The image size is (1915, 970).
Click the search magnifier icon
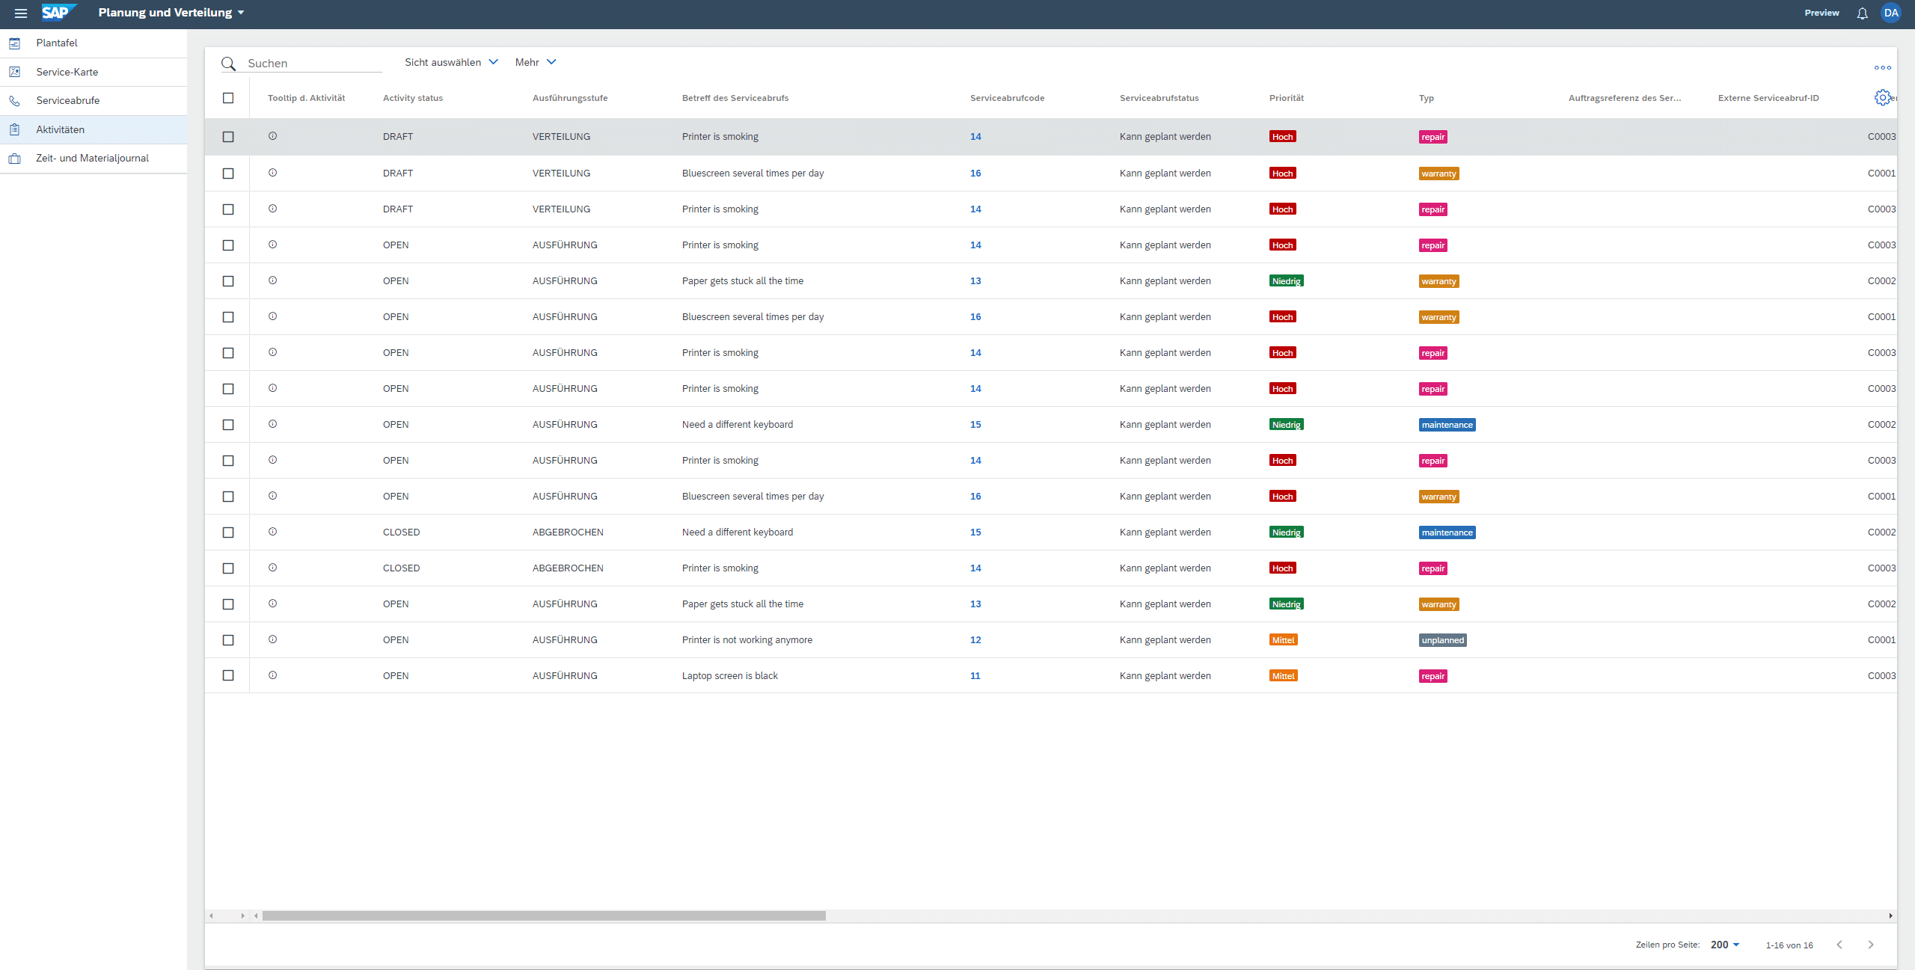click(x=229, y=64)
